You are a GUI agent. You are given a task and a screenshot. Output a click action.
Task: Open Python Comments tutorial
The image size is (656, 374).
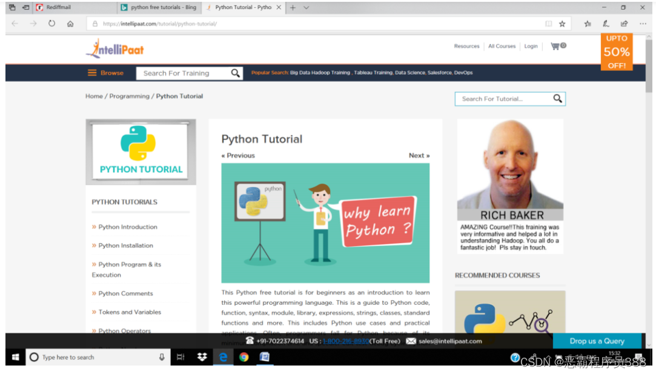pos(125,293)
